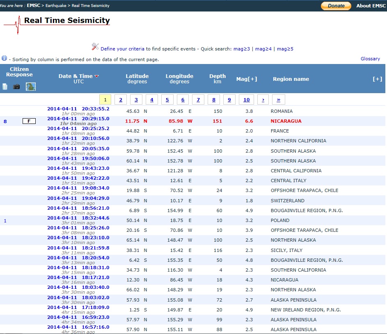
Task: Go to results page 3
Action: pos(136,100)
